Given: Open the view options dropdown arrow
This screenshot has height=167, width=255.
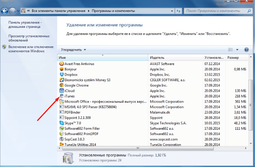Looking at the screenshot, I should [x=237, y=50].
